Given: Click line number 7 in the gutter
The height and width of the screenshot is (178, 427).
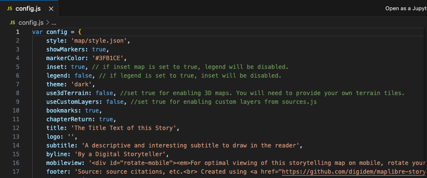Looking at the screenshot, I should coord(18,84).
